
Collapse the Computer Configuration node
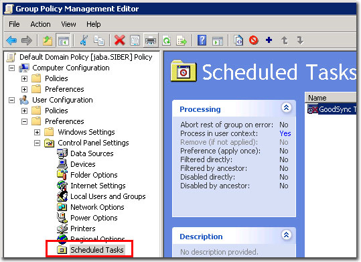[x=11, y=68]
